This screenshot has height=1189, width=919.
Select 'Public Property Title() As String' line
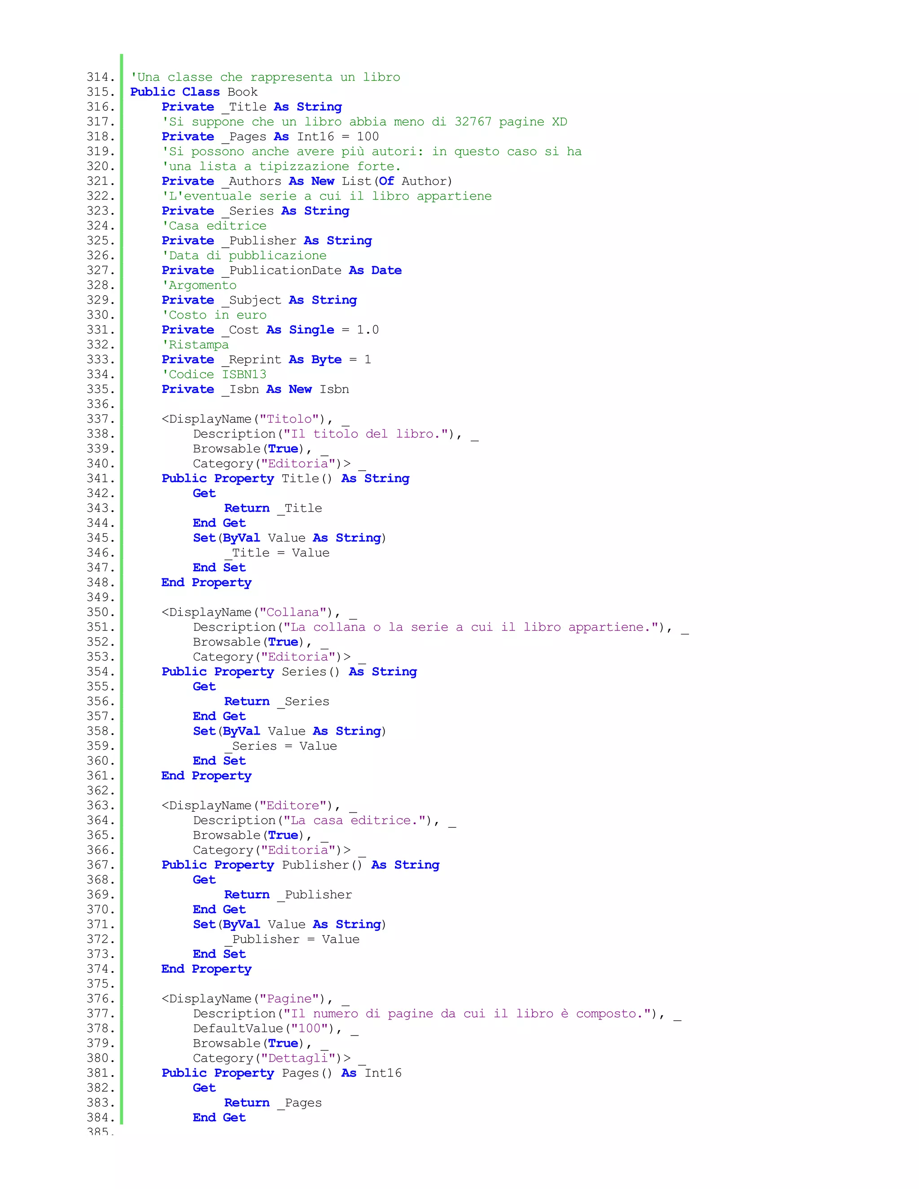286,479
